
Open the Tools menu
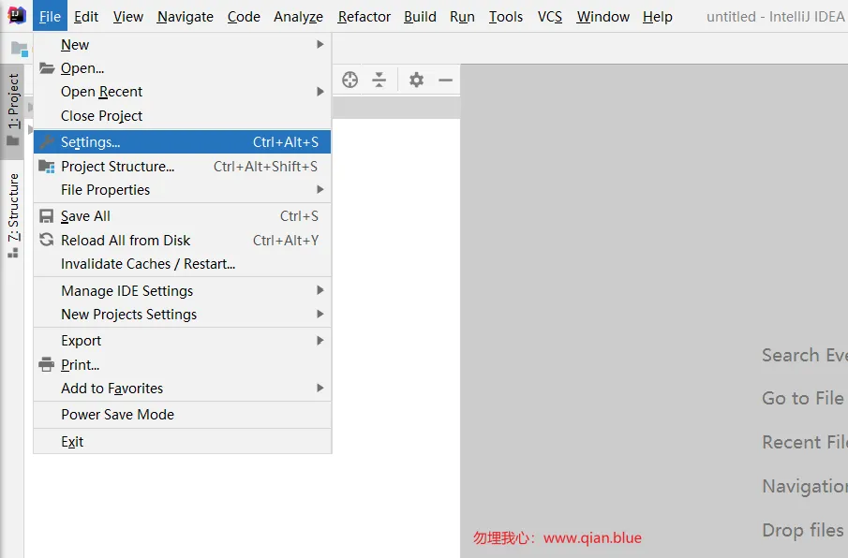pyautogui.click(x=506, y=17)
